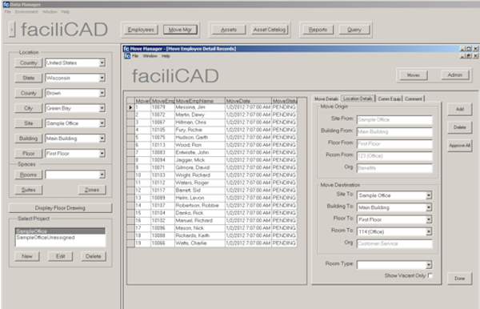
Task: Tick the Show Vacant Only checkbox
Action: [x=430, y=275]
